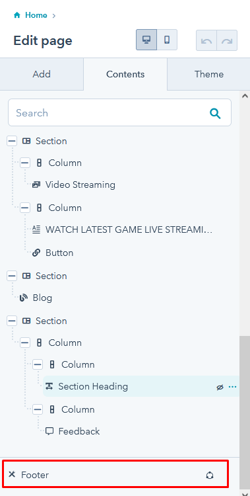Click the Footer tools icon
The image size is (250, 496).
(x=12, y=474)
